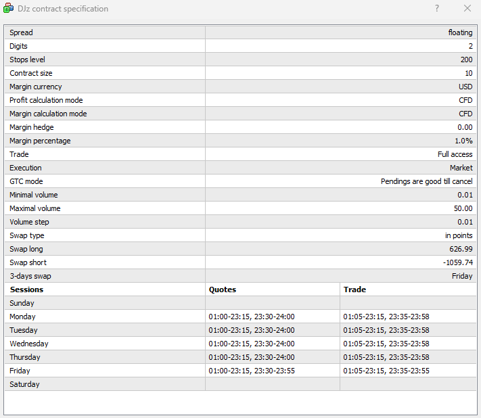
Task: Select the Sunday session row
Action: tap(240, 303)
